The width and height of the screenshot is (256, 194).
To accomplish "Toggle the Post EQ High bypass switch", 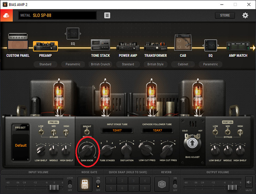I will (240, 132).
